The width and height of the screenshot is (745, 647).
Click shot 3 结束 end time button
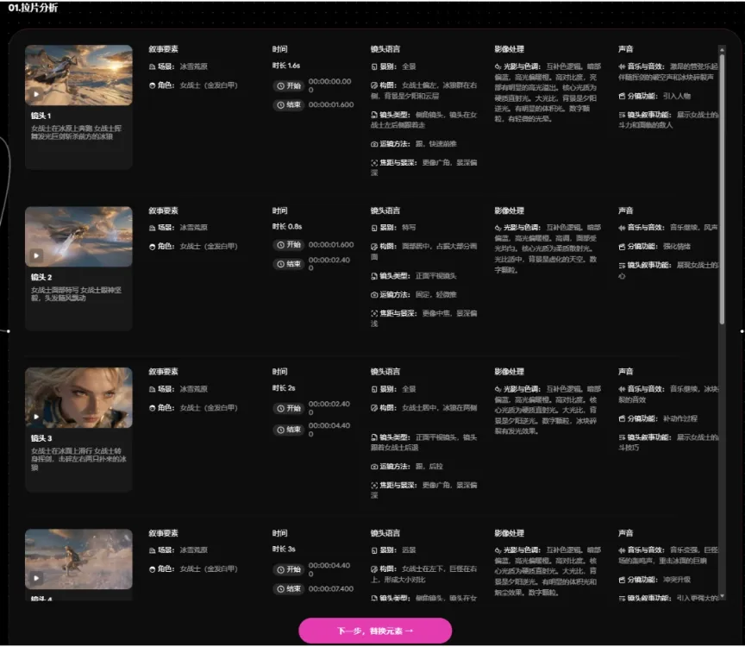pyautogui.click(x=289, y=430)
